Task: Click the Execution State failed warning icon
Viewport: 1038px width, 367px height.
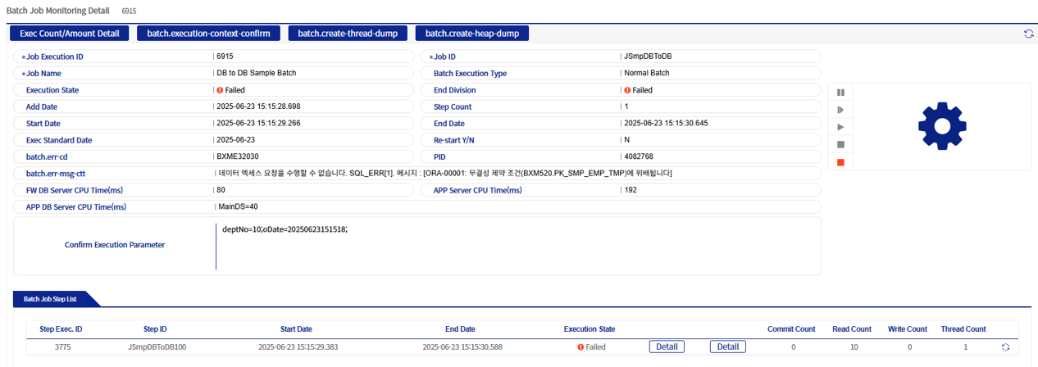Action: [x=219, y=90]
